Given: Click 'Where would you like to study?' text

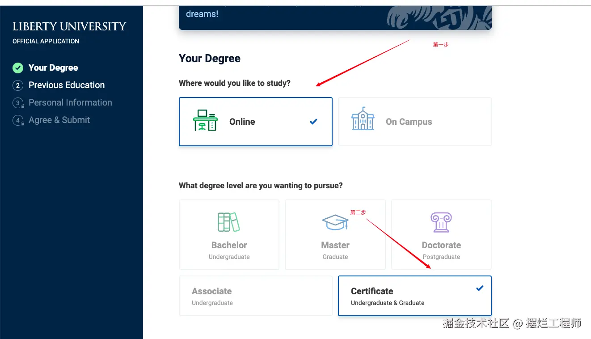Looking at the screenshot, I should 235,83.
